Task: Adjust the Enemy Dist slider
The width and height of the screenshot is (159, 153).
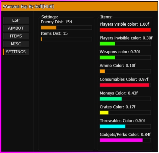Action: pyautogui.click(x=66, y=28)
